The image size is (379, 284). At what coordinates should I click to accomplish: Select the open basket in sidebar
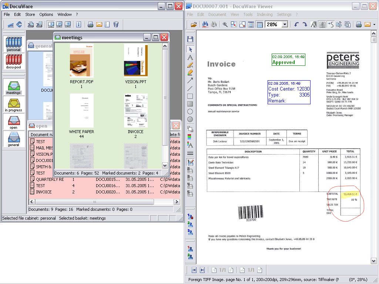point(14,123)
